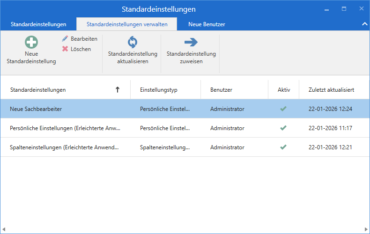
Task: Sort by the Zuletzt aktualisiert column header
Action: coord(331,90)
